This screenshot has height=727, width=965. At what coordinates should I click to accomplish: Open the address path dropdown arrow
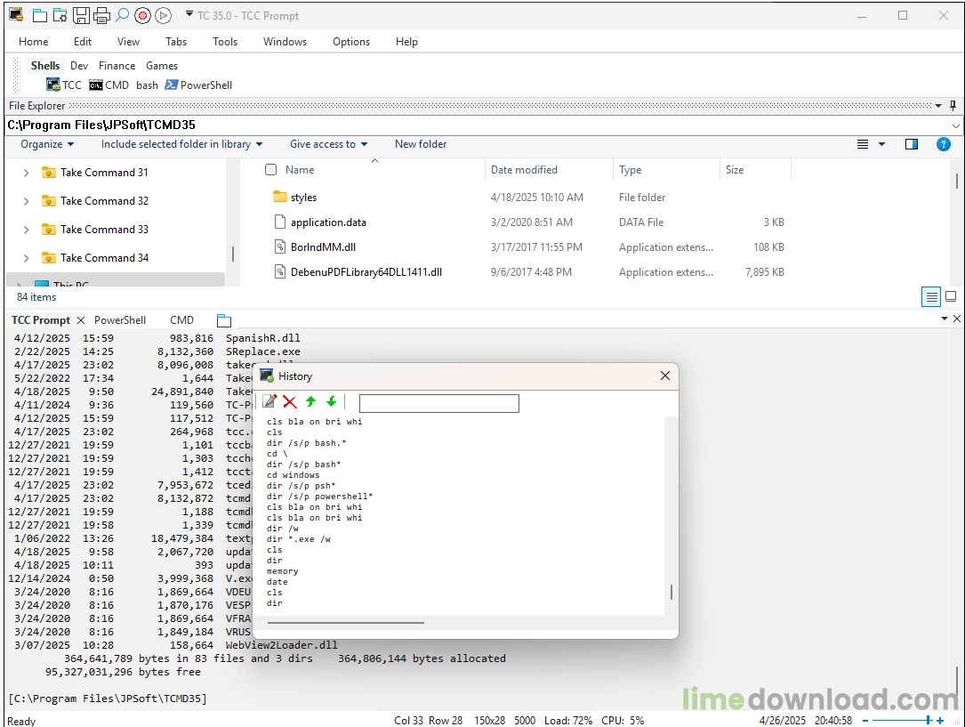956,126
